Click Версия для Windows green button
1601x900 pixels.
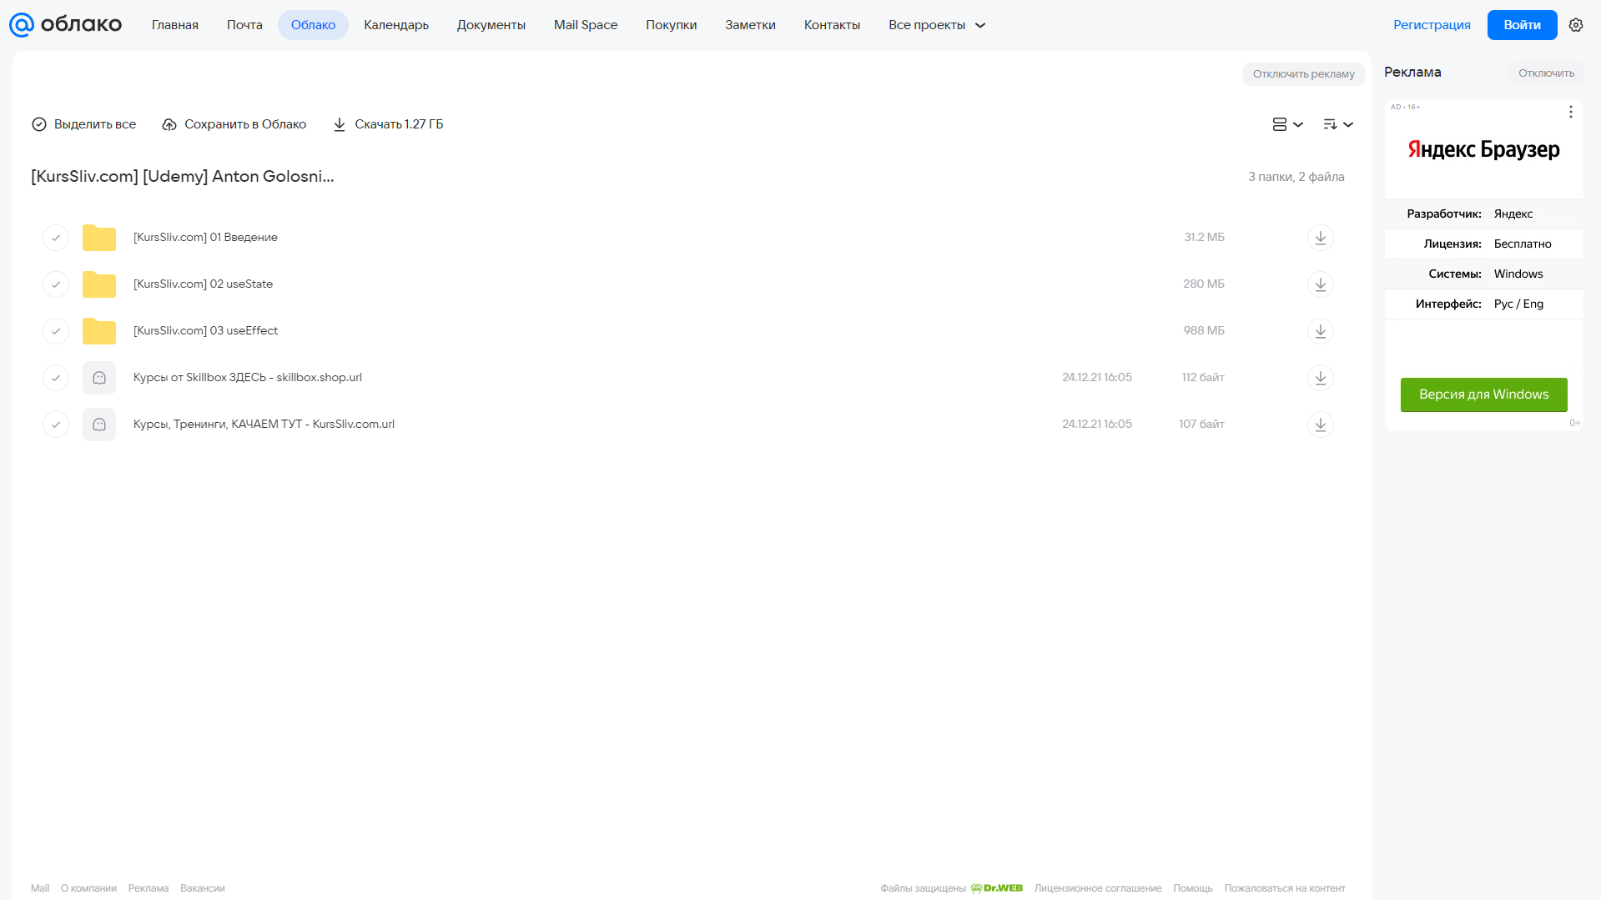pyautogui.click(x=1483, y=395)
